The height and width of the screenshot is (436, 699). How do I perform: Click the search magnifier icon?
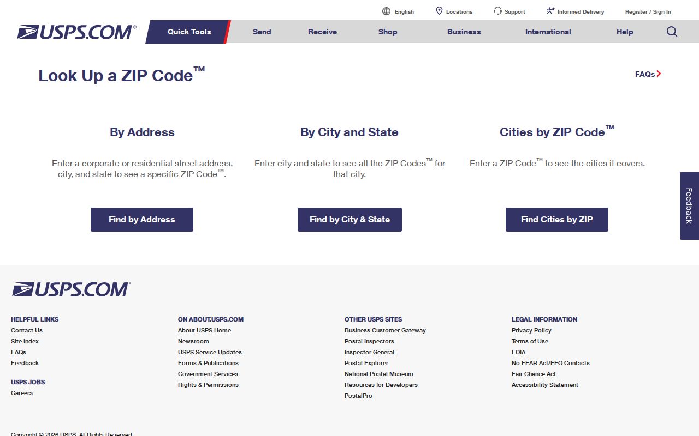[672, 32]
